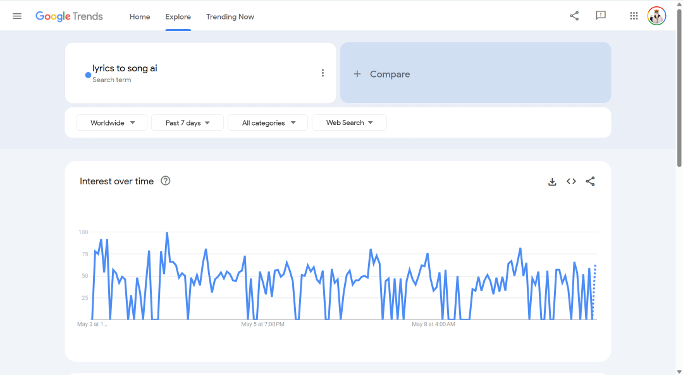Click the 'Interest over time' heading
The width and height of the screenshot is (683, 375).
117,181
